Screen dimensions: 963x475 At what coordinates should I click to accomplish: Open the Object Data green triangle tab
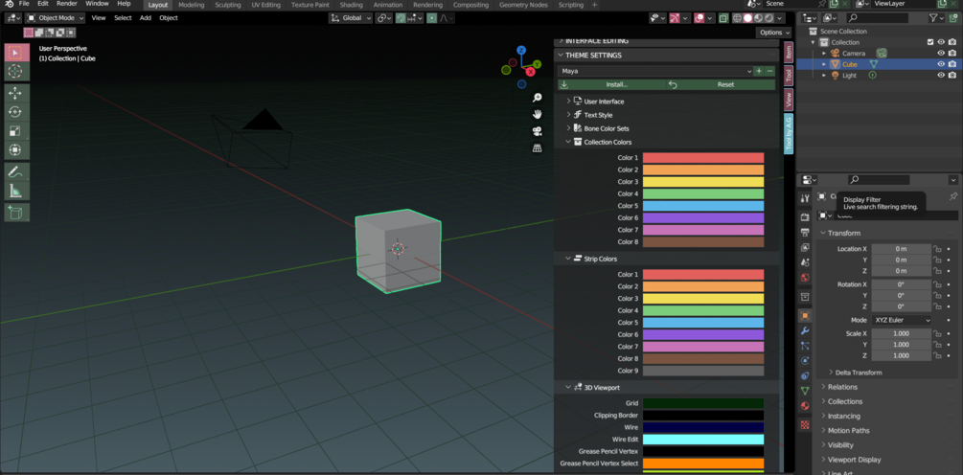click(805, 391)
